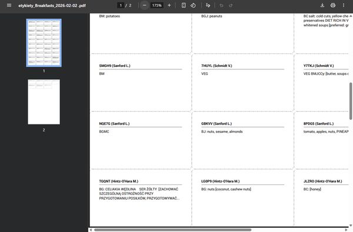Click the text BGMC
The height and width of the screenshot is (232, 353).
click(104, 132)
